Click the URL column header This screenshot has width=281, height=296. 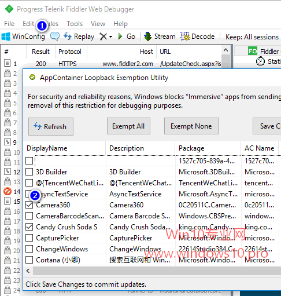point(189,52)
